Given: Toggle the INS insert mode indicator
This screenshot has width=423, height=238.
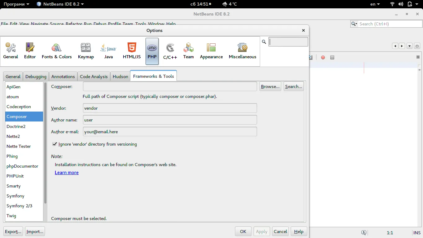Looking at the screenshot, I should pos(417,233).
